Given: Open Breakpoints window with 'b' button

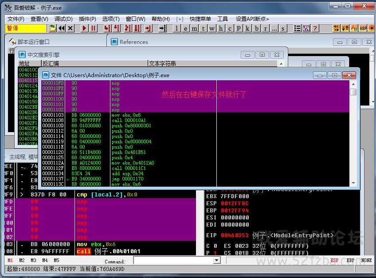Looking at the screenshot, I should coord(257,28).
